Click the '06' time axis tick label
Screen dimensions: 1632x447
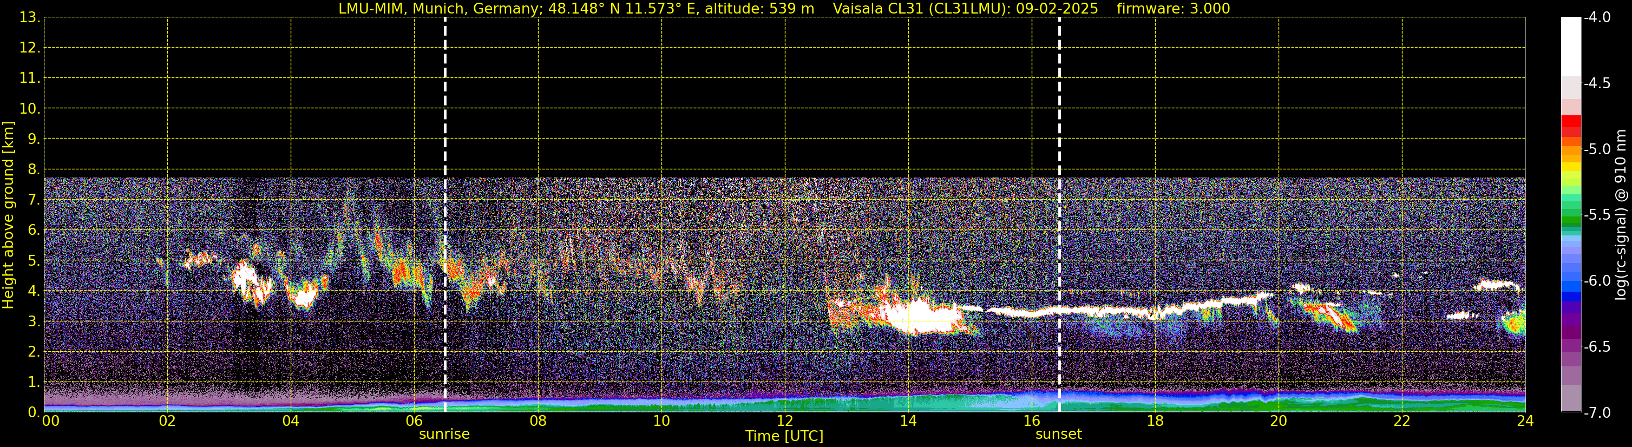pos(414,421)
